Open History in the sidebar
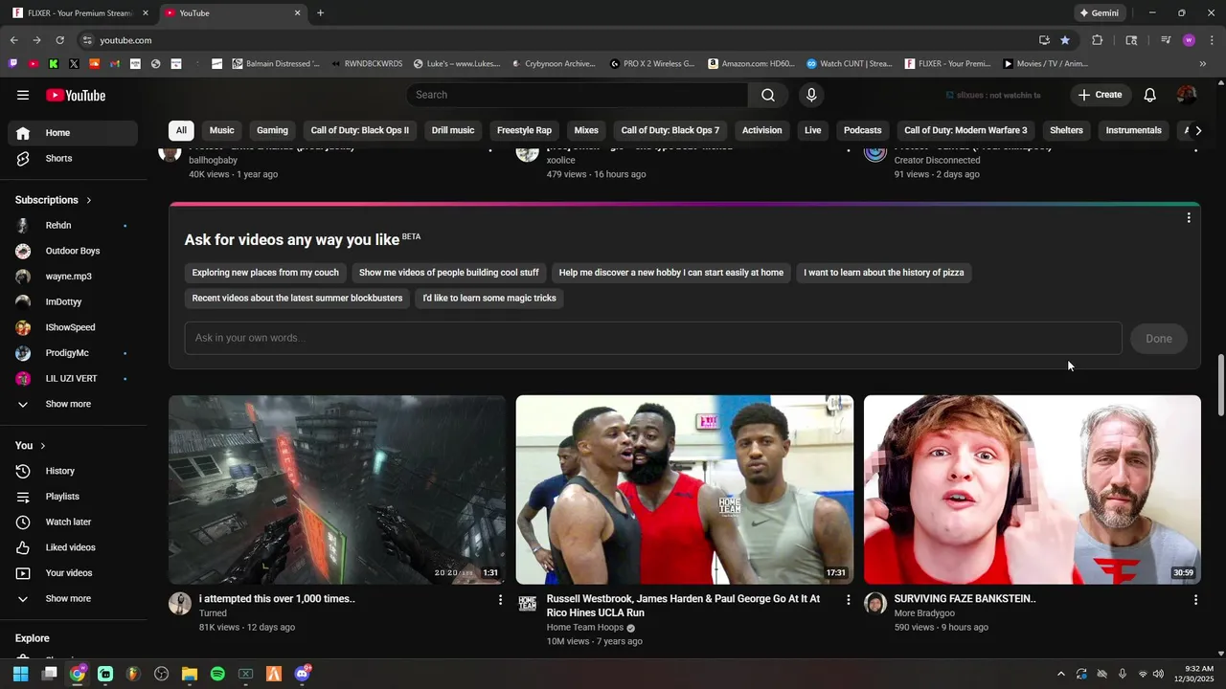The height and width of the screenshot is (689, 1226). click(72, 471)
